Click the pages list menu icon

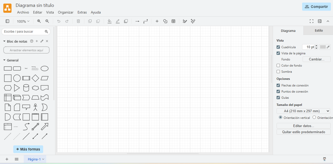coord(17,159)
